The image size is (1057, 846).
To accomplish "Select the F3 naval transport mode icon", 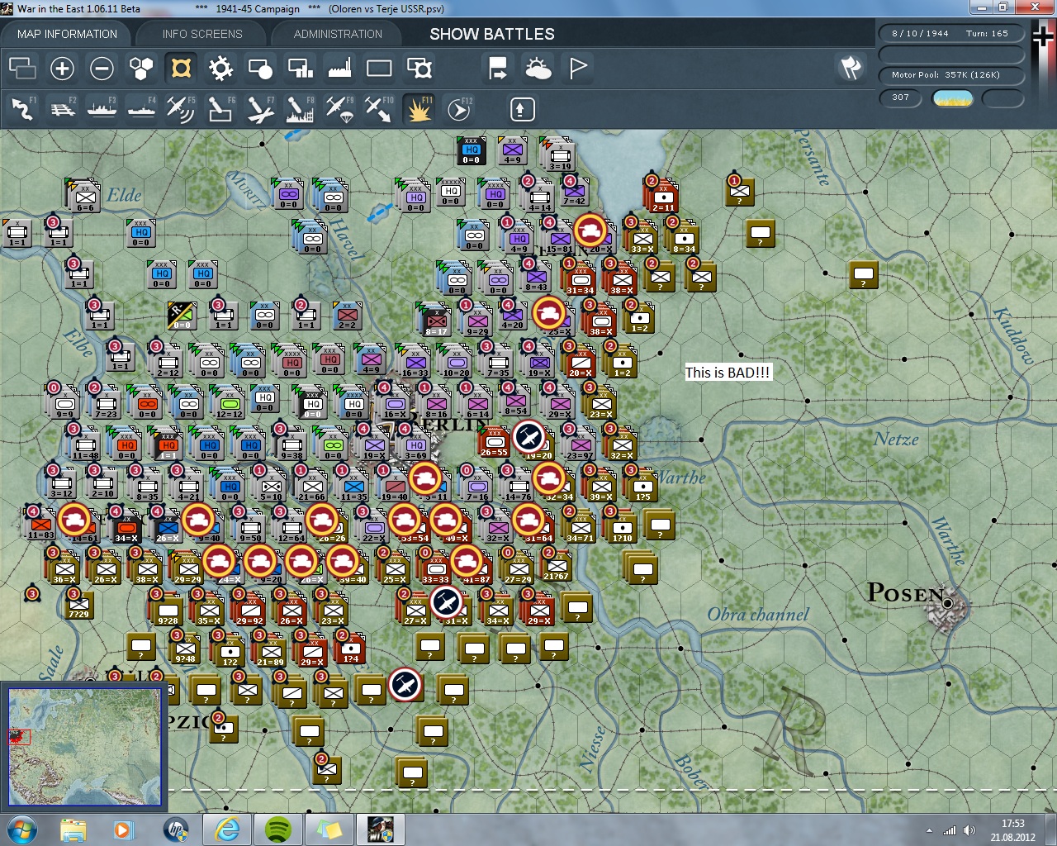I will click(102, 109).
